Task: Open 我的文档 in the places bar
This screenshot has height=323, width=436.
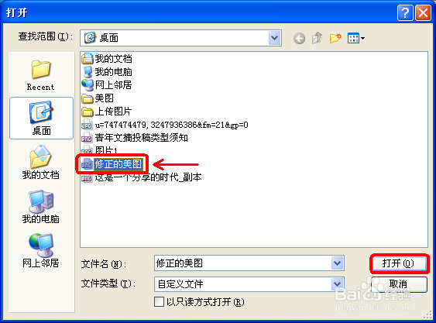Action: (x=40, y=162)
